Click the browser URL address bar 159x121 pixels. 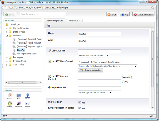click(79, 8)
